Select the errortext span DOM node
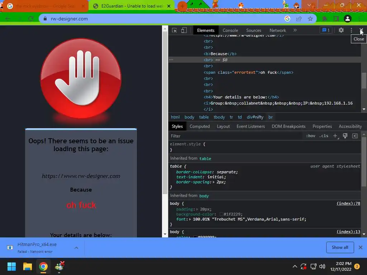This screenshot has height=275, width=367. [x=248, y=72]
